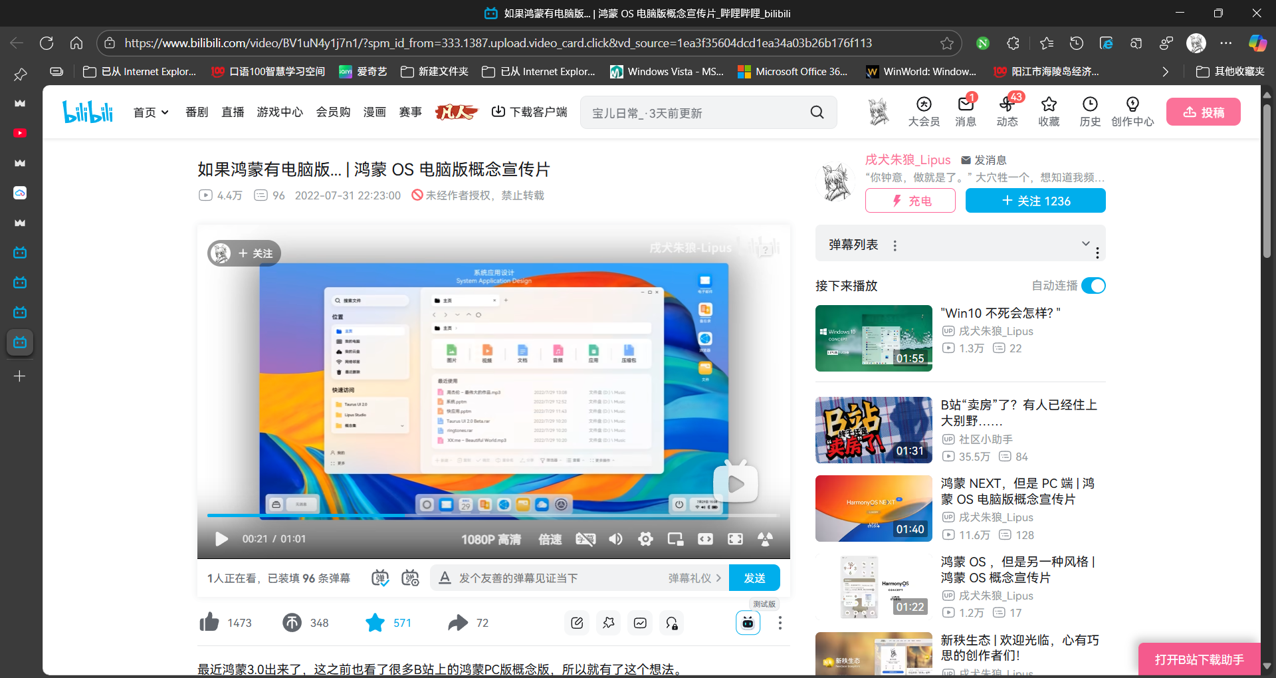Enter fullscreen with the last player icon
Screen dimensions: 1276x678
coord(765,539)
